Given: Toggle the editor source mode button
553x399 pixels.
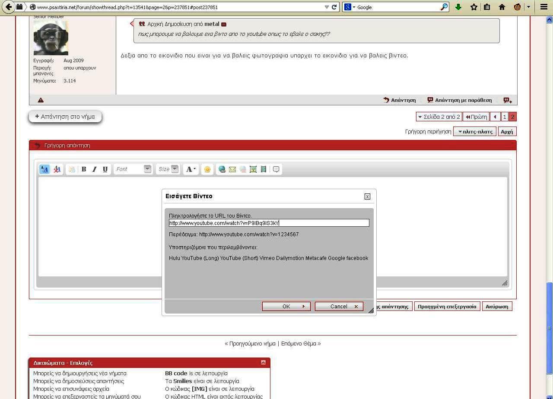Looking at the screenshot, I should pos(44,169).
